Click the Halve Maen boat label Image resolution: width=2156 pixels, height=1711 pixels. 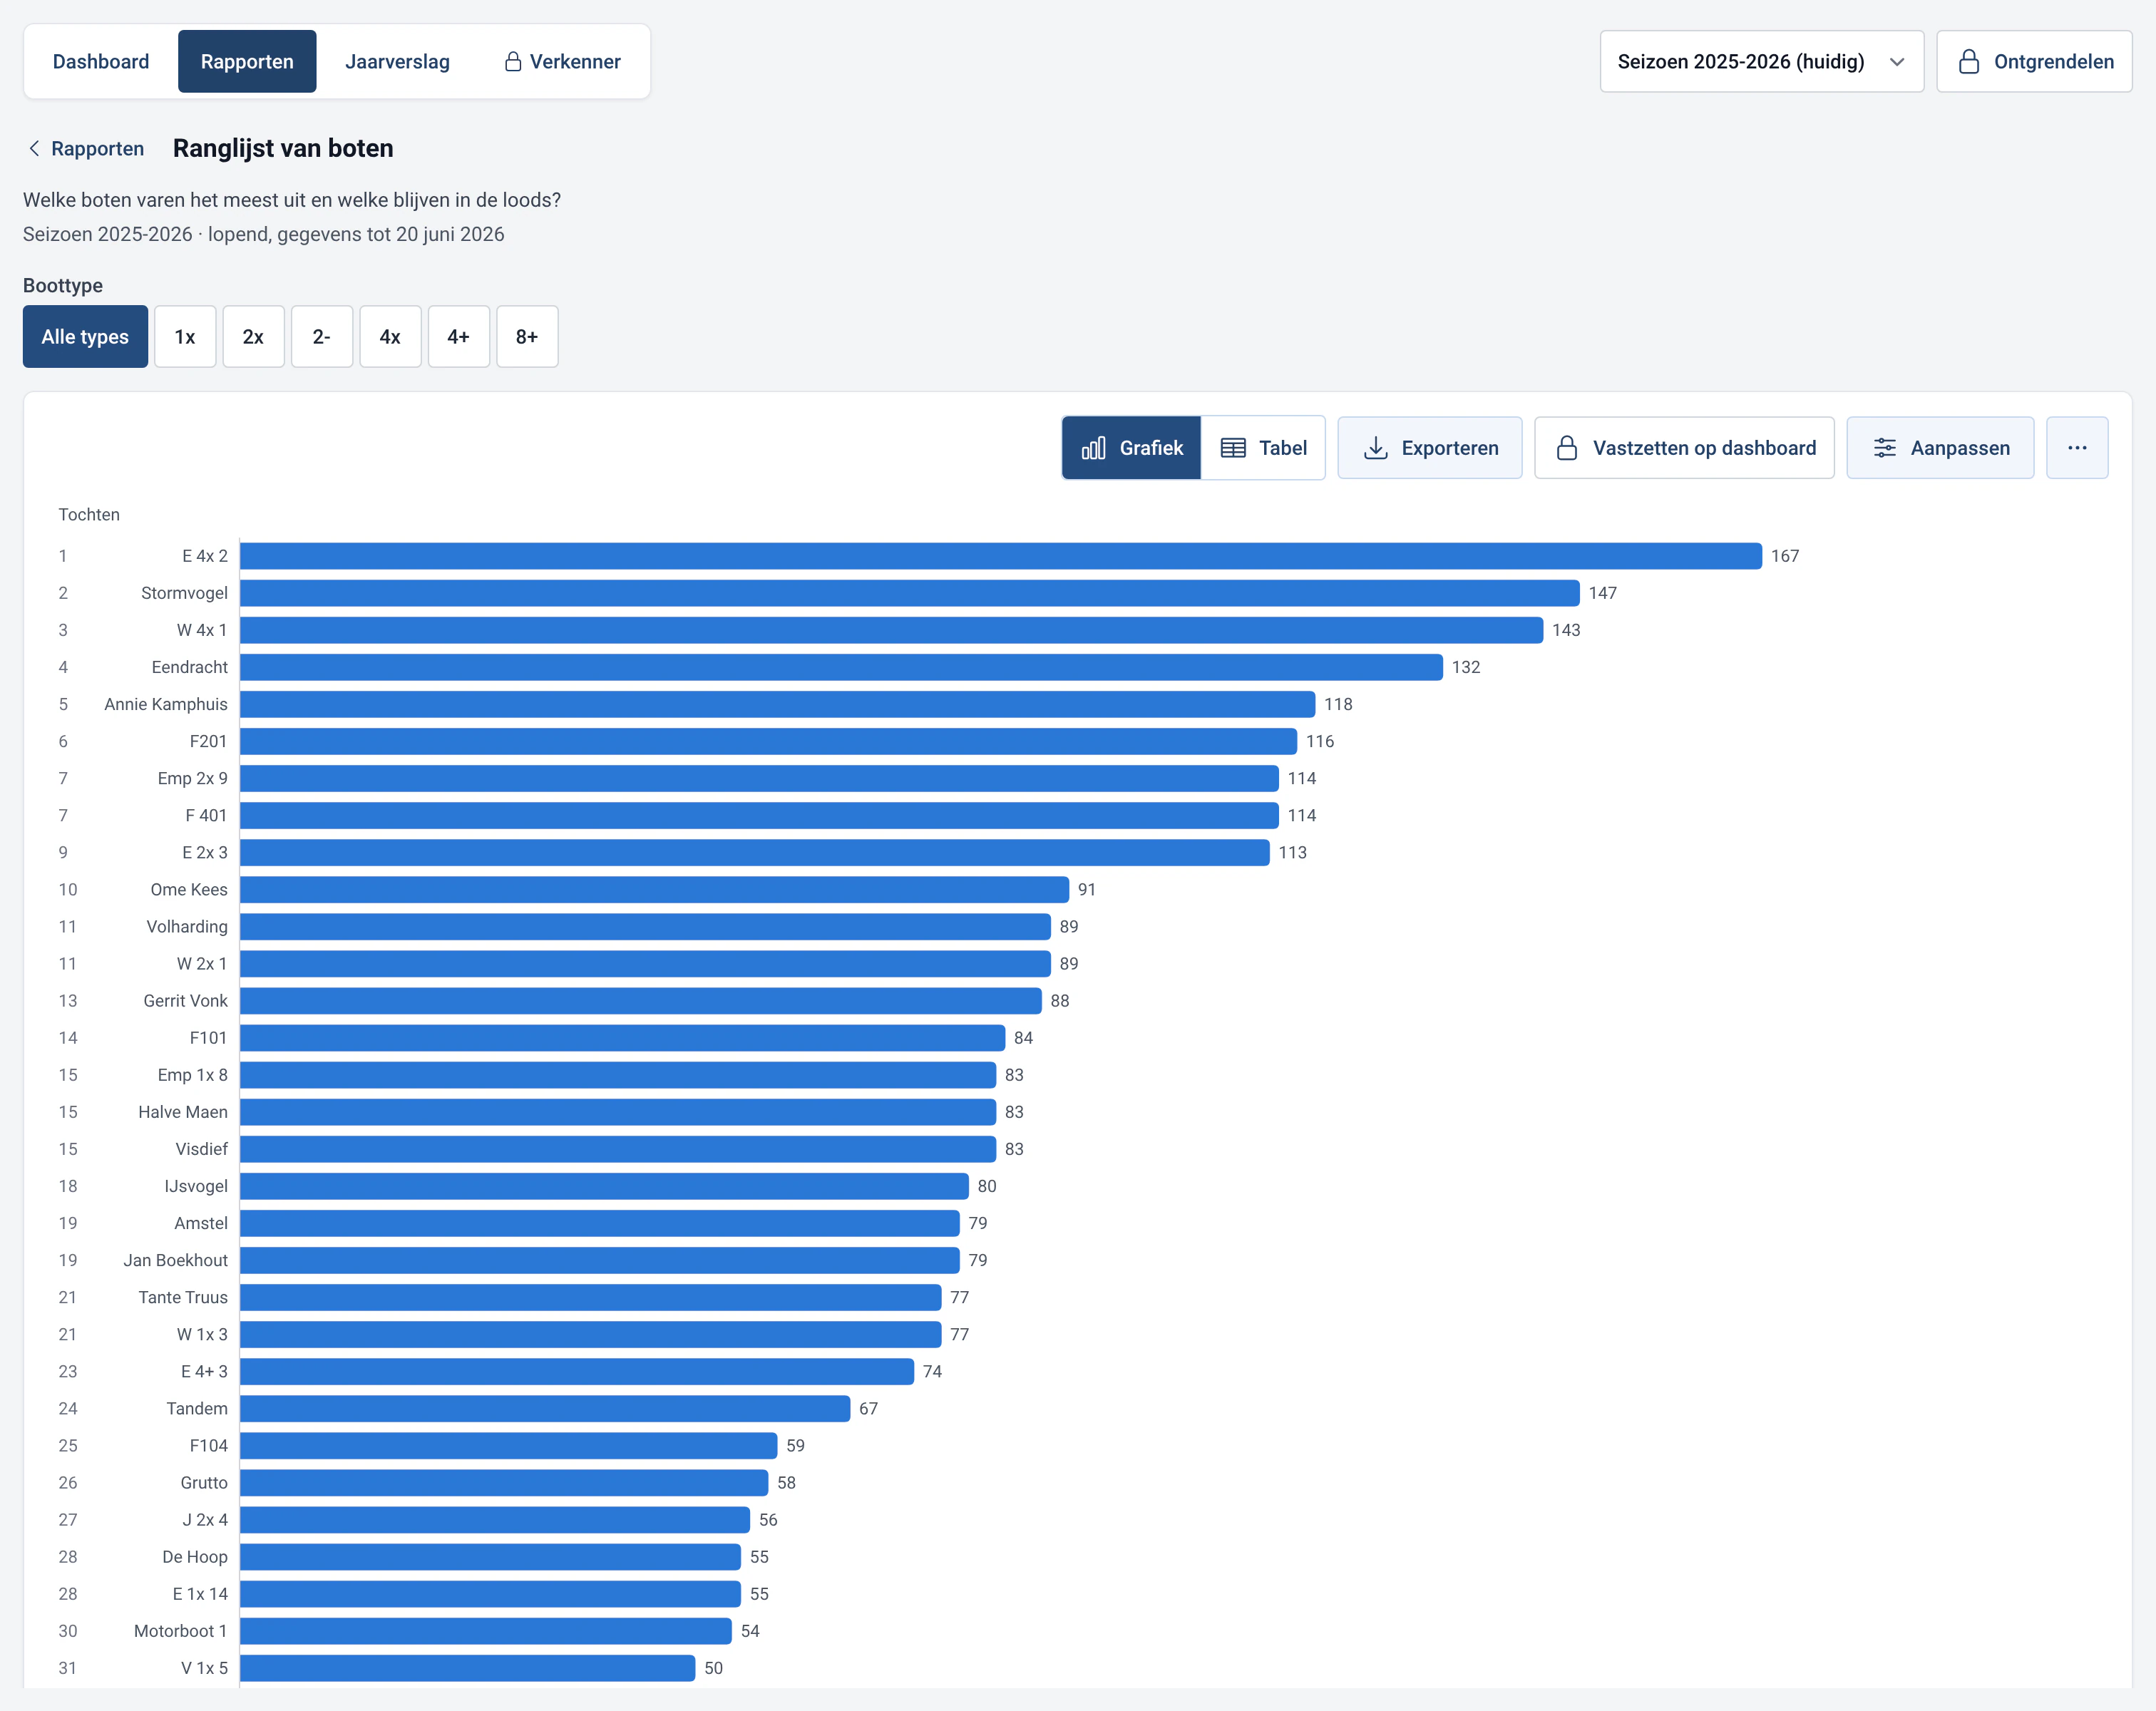183,1112
